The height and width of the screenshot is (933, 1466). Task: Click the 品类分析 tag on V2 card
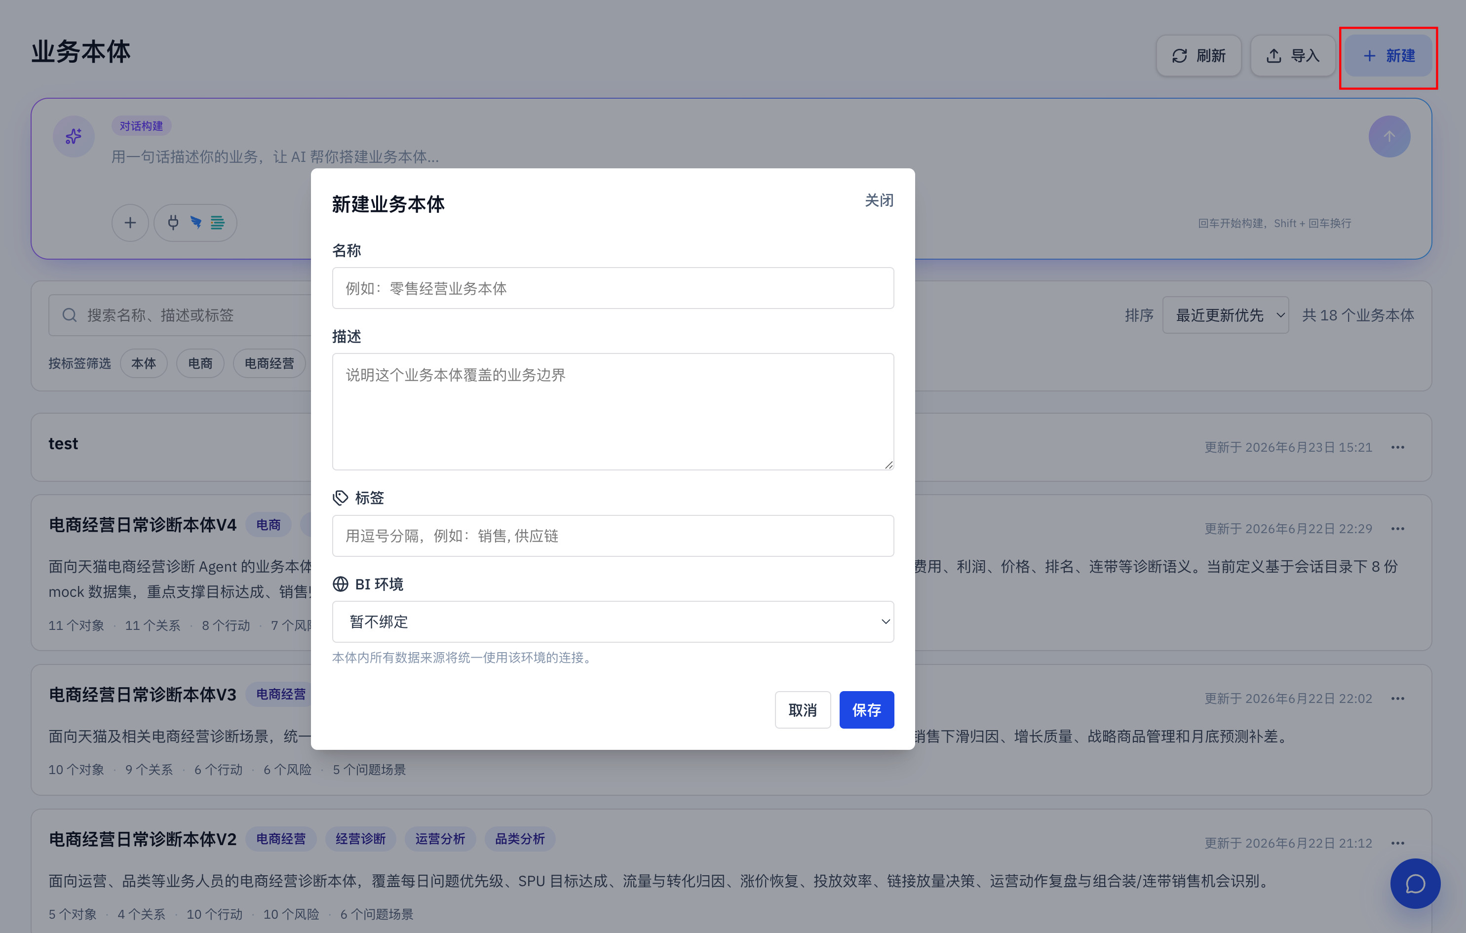[x=520, y=839]
